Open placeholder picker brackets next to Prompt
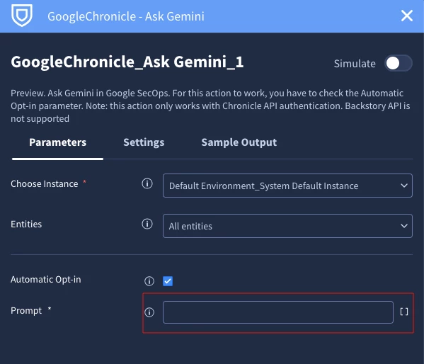424x364 pixels. (x=404, y=312)
